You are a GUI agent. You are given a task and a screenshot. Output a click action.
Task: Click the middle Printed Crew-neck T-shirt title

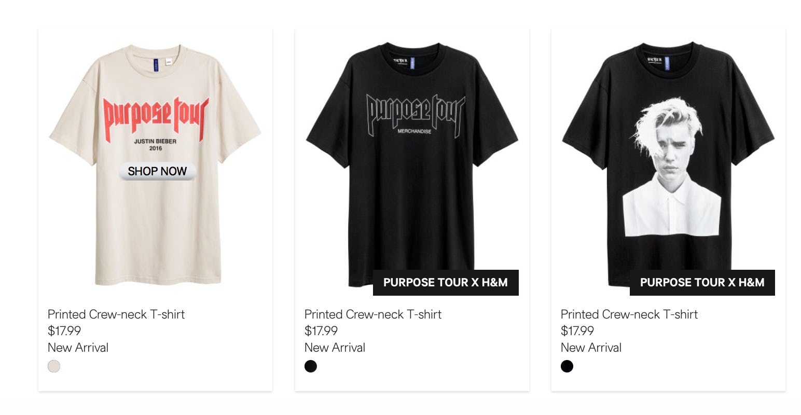point(373,314)
